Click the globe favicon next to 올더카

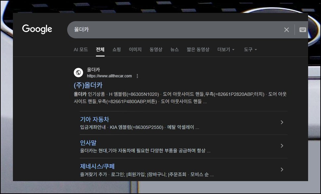[78, 73]
